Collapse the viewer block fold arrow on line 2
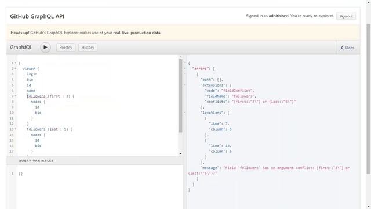The width and height of the screenshot is (371, 209). click(x=16, y=69)
